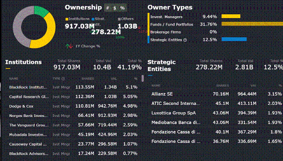This screenshot has height=161, width=283.
Task: Open the BlackRock Instituti... holder row
Action: click(73, 87)
